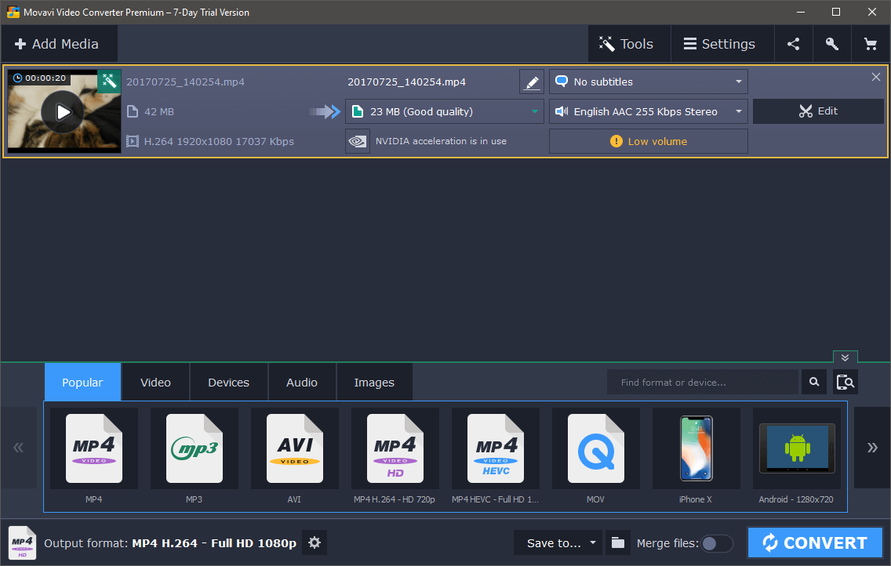Open the English AAC audio track dropdown
This screenshot has width=891, height=566.
pyautogui.click(x=648, y=111)
